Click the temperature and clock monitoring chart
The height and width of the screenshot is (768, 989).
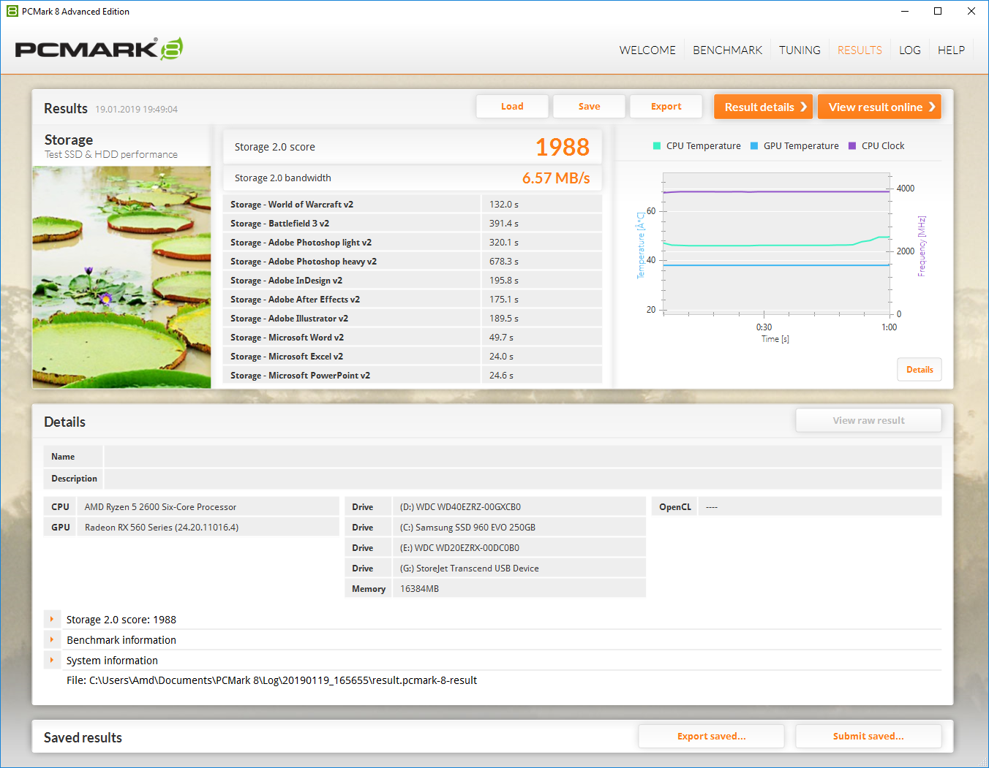(776, 243)
